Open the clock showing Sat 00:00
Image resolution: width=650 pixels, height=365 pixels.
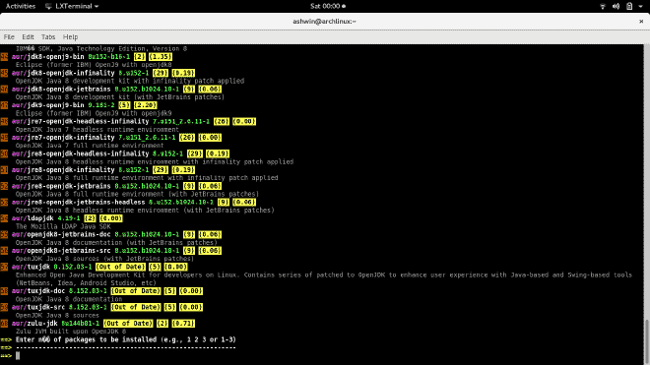[x=328, y=6]
